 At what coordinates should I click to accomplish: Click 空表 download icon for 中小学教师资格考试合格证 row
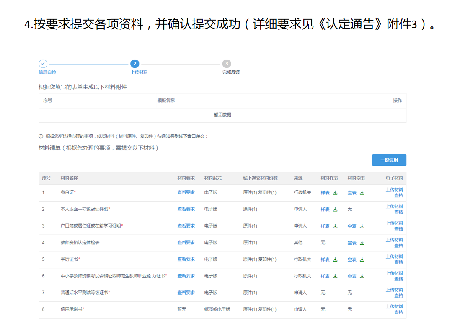tap(362, 277)
